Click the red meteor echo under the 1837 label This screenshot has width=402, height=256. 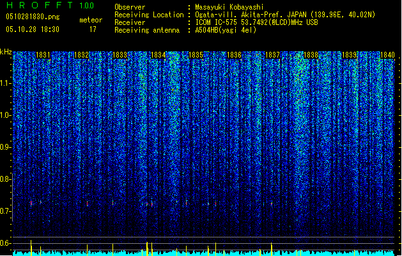pyautogui.click(x=272, y=204)
